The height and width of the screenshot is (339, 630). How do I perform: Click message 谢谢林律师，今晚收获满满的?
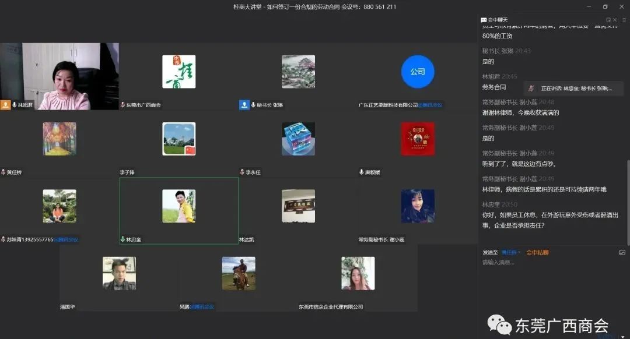(520, 113)
